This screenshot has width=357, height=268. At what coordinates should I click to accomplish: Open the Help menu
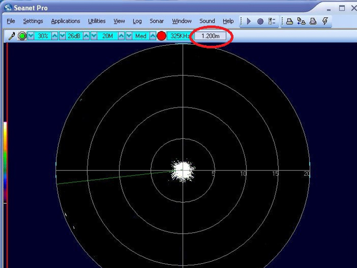tap(228, 21)
